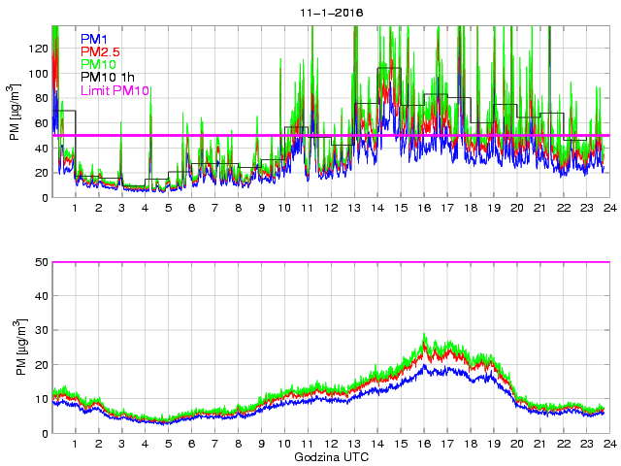
Task: Click the 80 tick on top chart
Action: click(42, 98)
